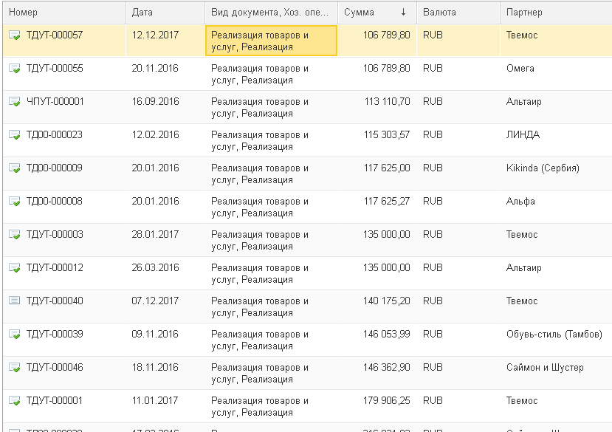The height and width of the screenshot is (432, 612).
Task: Click the Валюта column header
Action: click(x=439, y=13)
